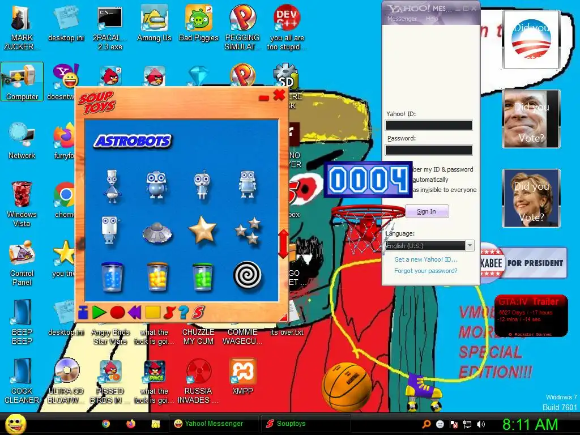Switch to Souptoys taskbar button

point(305,424)
